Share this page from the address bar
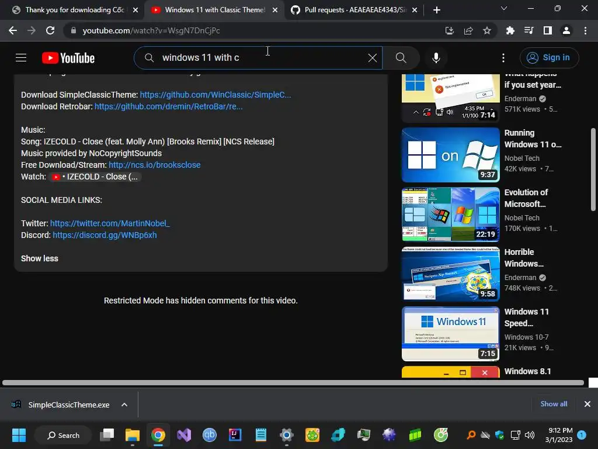 (468, 30)
